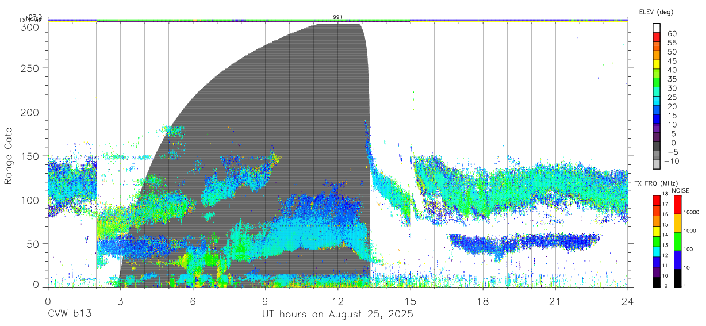The height and width of the screenshot is (326, 706).
Task: Click the blue NOISE colorbar segment
Action: [678, 260]
